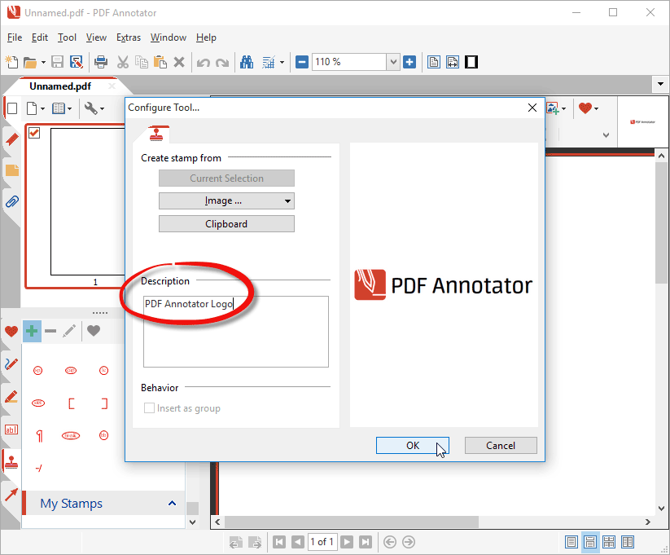This screenshot has width=670, height=555.
Task: Click the Save floppy disk icon
Action: (x=57, y=63)
